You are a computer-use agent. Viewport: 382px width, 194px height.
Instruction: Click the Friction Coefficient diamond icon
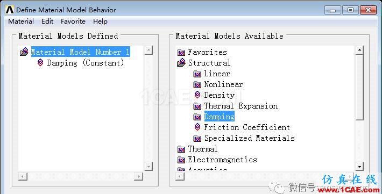tap(197, 127)
